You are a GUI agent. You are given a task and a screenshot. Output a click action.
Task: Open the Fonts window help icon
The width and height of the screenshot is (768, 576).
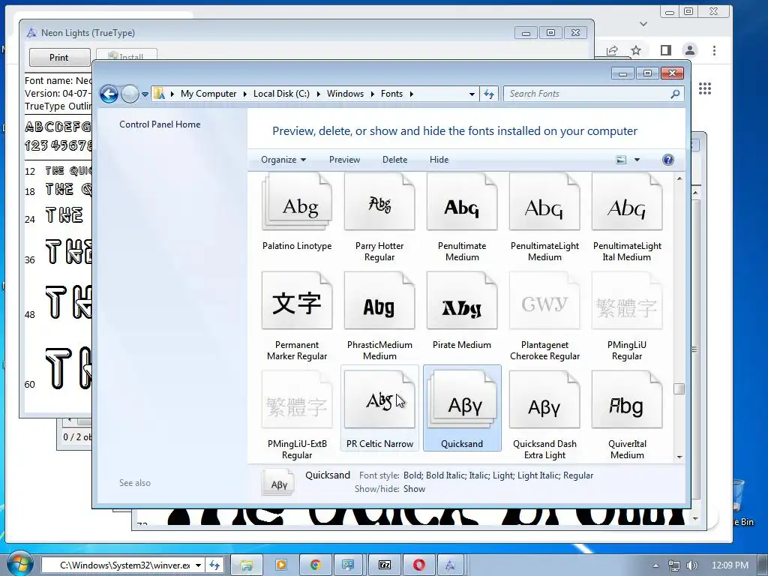[668, 160]
